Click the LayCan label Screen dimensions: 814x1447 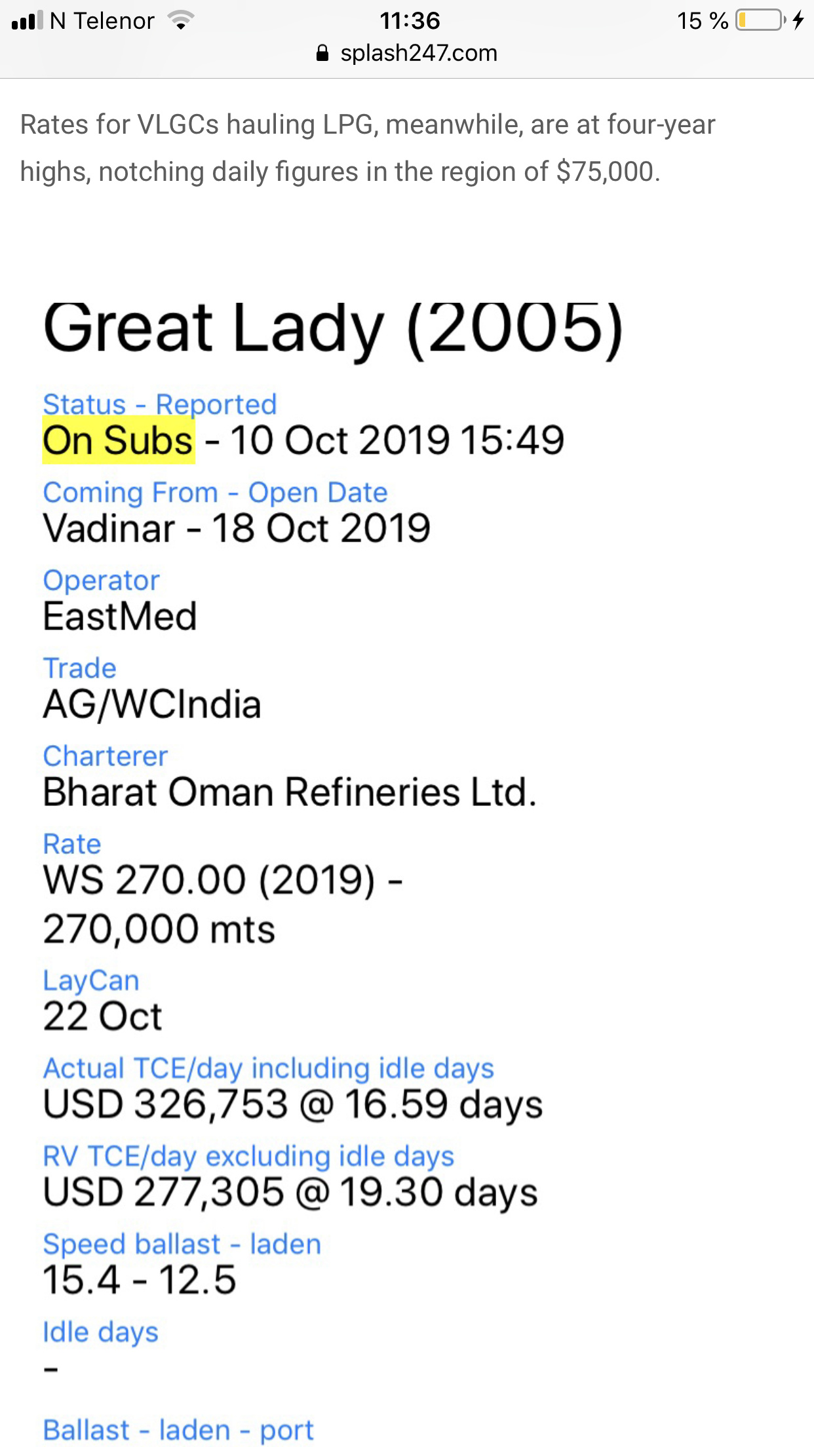coord(91,981)
